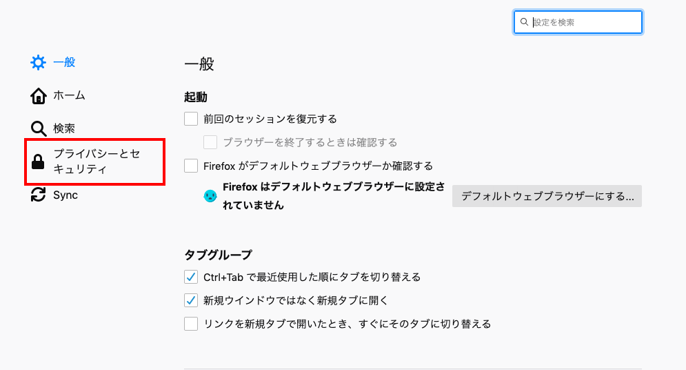Image resolution: width=686 pixels, height=370 pixels.
Task: Click the padlock icon for privacy settings
Action: [38, 162]
